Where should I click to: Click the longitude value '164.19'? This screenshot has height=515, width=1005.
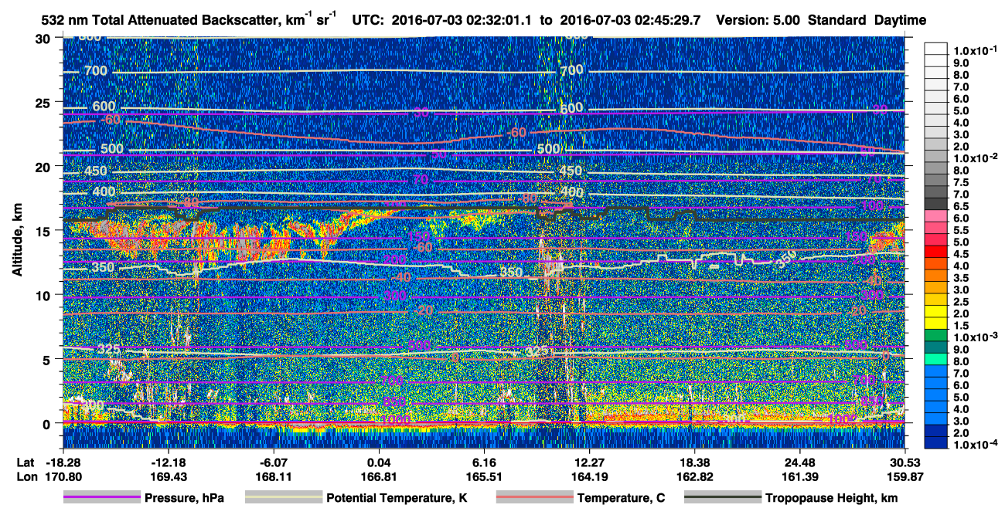[590, 477]
